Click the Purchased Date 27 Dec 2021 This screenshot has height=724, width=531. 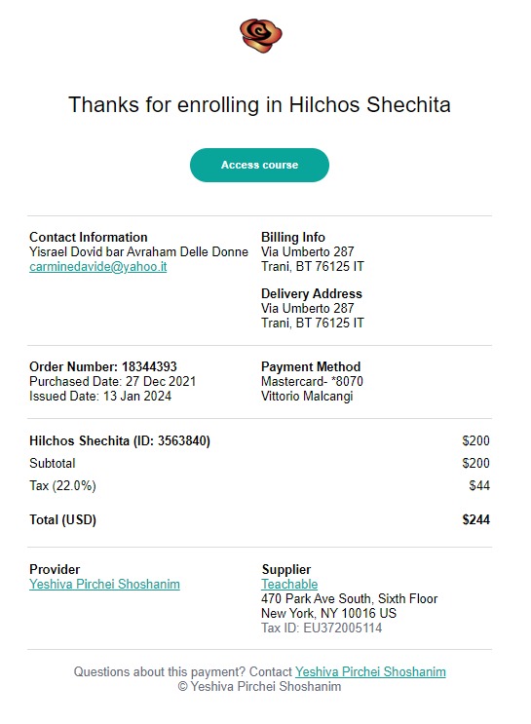click(113, 381)
